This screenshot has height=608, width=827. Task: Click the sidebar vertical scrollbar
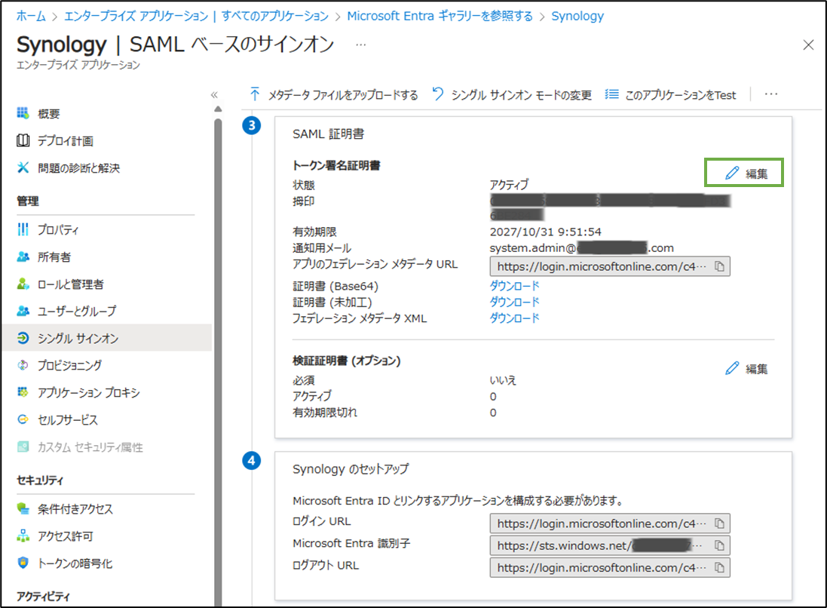coord(218,363)
